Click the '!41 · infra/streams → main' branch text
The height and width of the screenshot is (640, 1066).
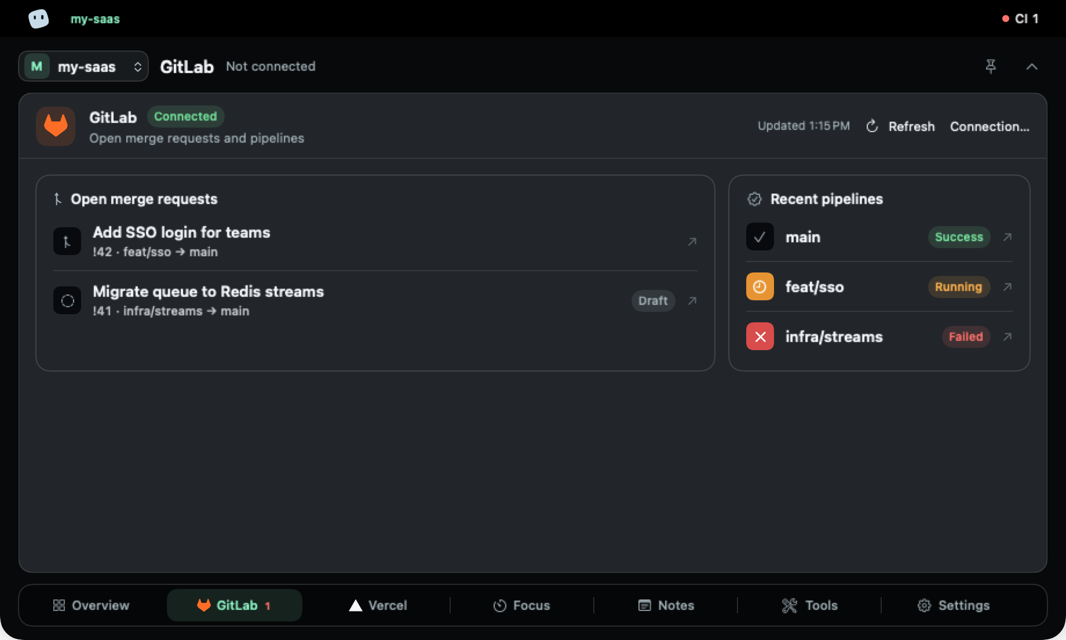[171, 311]
